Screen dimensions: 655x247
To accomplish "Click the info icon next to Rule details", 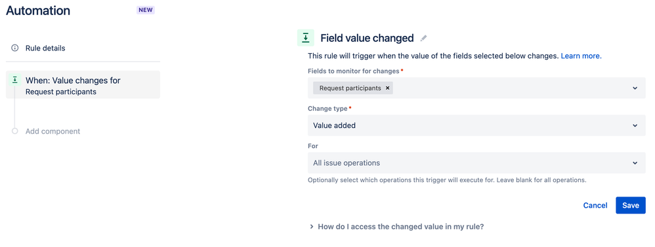I will pos(14,48).
